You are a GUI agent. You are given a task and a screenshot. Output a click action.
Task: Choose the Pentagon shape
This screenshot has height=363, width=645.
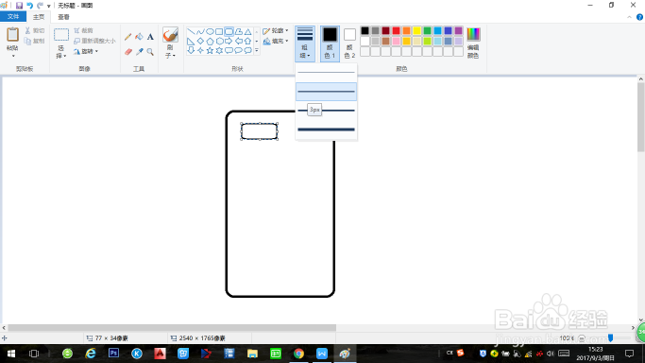210,42
